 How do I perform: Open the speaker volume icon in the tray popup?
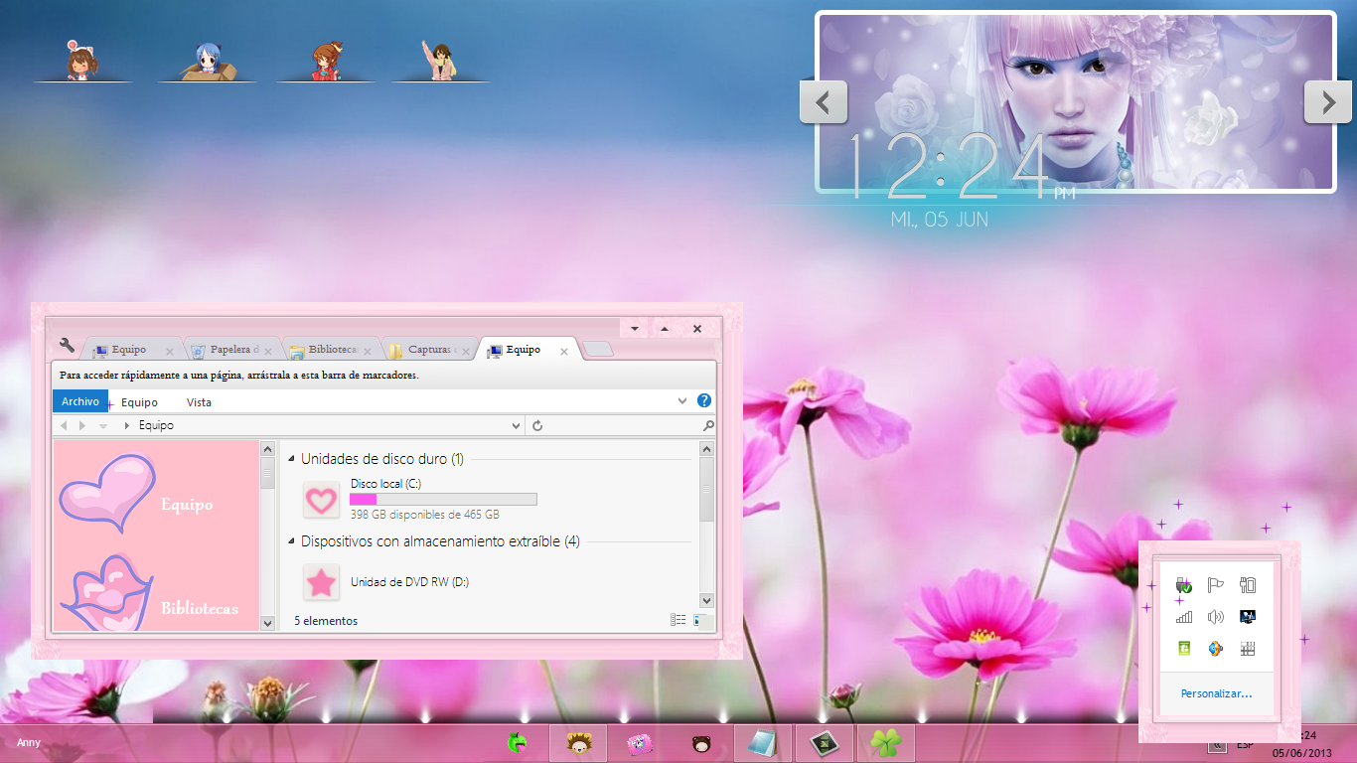pyautogui.click(x=1215, y=616)
